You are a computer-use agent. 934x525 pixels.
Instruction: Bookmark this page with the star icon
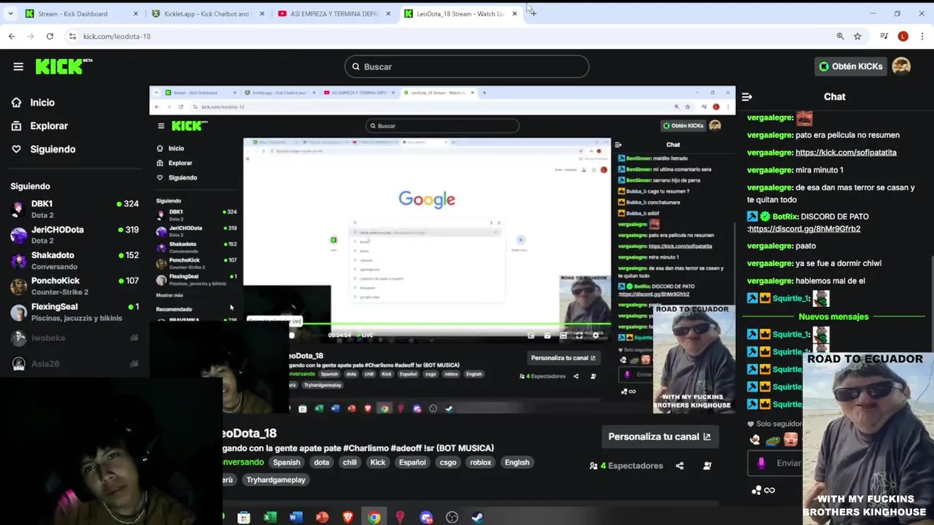click(x=857, y=36)
